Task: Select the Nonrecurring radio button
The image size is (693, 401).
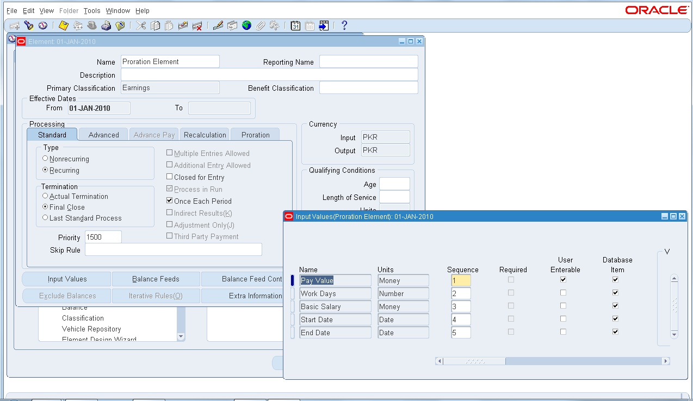Action: [45, 159]
